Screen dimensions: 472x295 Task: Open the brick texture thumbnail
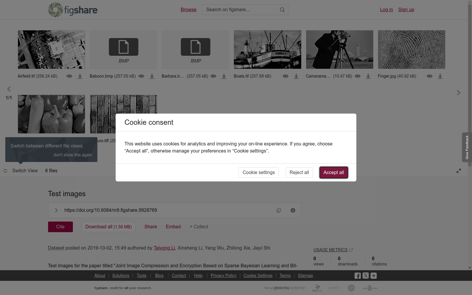(123, 104)
